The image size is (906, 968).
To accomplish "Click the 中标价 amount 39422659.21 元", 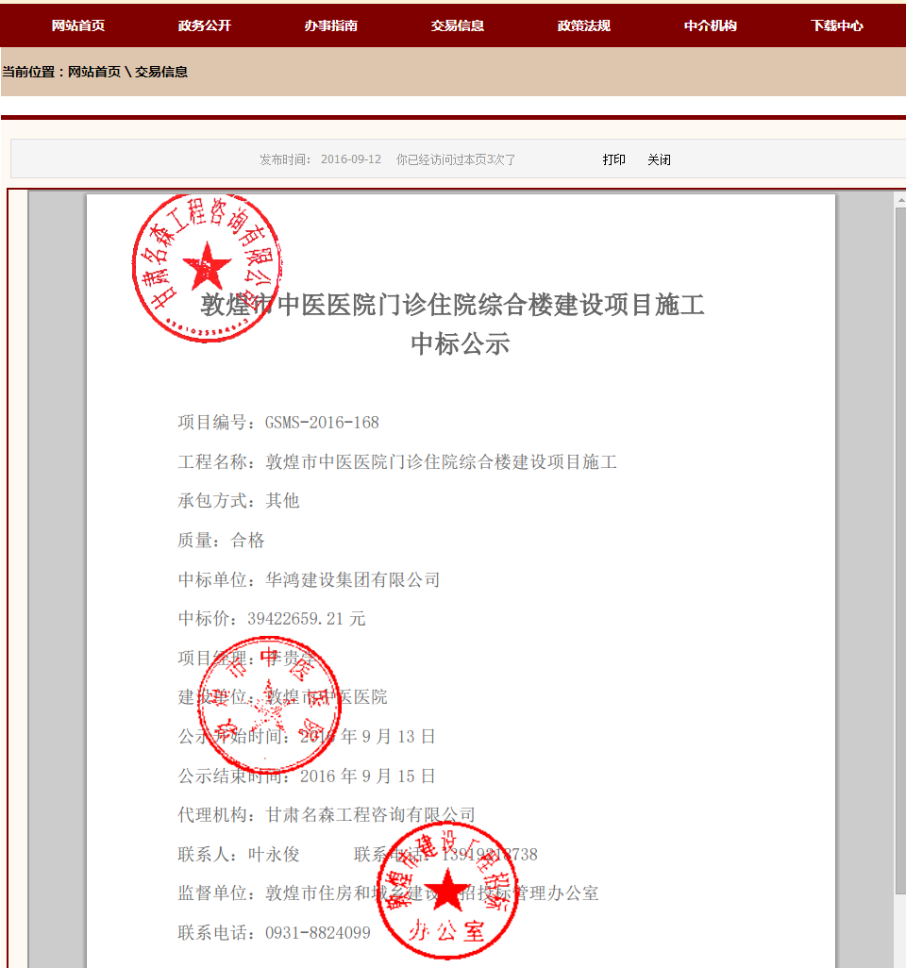I will (x=306, y=619).
